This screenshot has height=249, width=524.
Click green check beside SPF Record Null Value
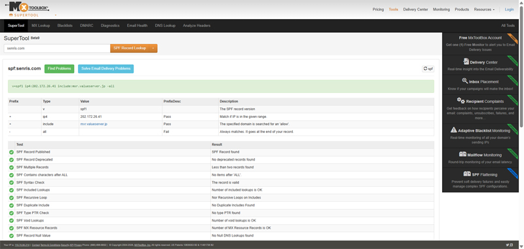pos(11,236)
